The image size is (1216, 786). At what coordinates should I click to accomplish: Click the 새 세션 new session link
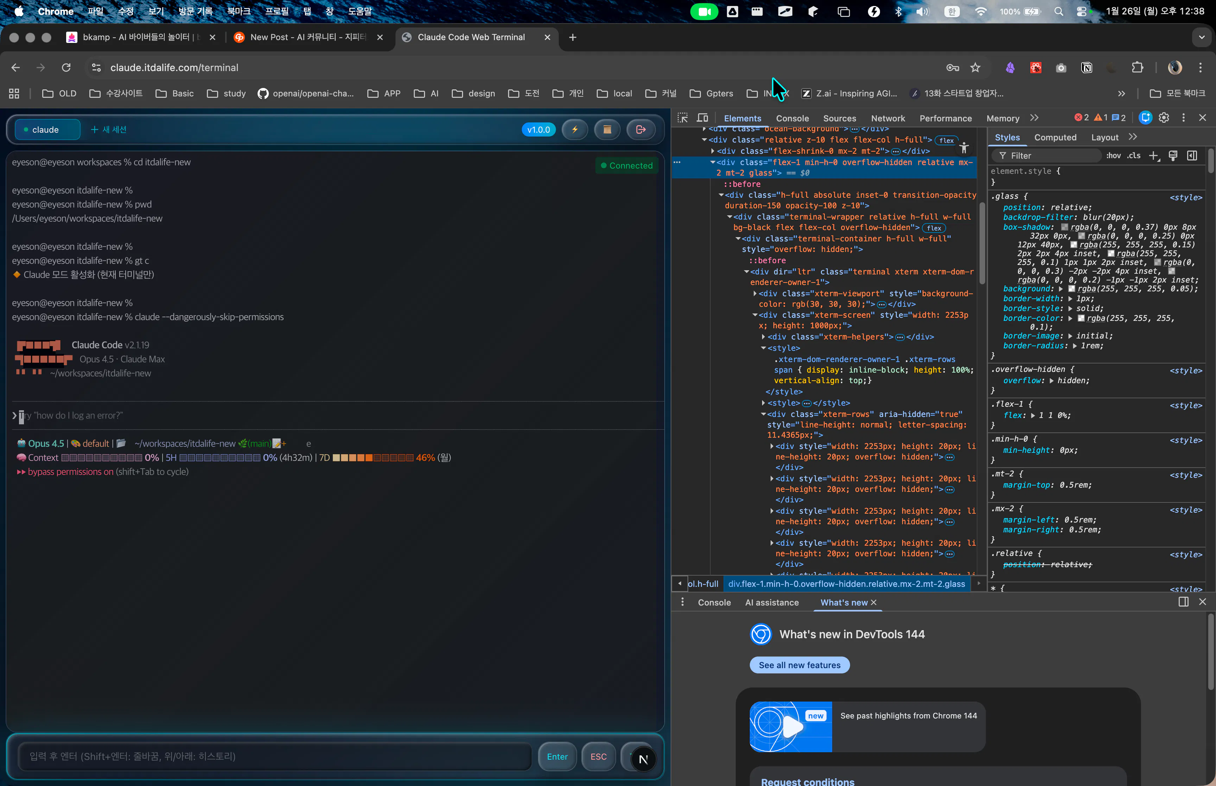tap(109, 129)
